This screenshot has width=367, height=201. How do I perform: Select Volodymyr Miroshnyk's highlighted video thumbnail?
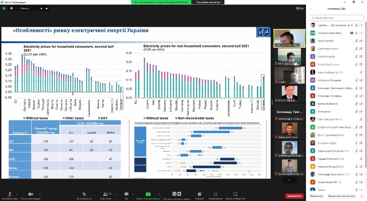click(x=289, y=39)
